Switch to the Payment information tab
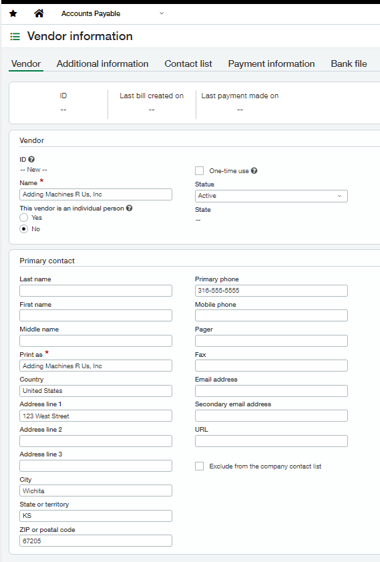The width and height of the screenshot is (380, 562). pyautogui.click(x=271, y=63)
